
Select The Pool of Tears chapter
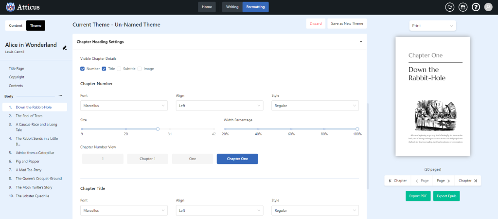(29, 116)
